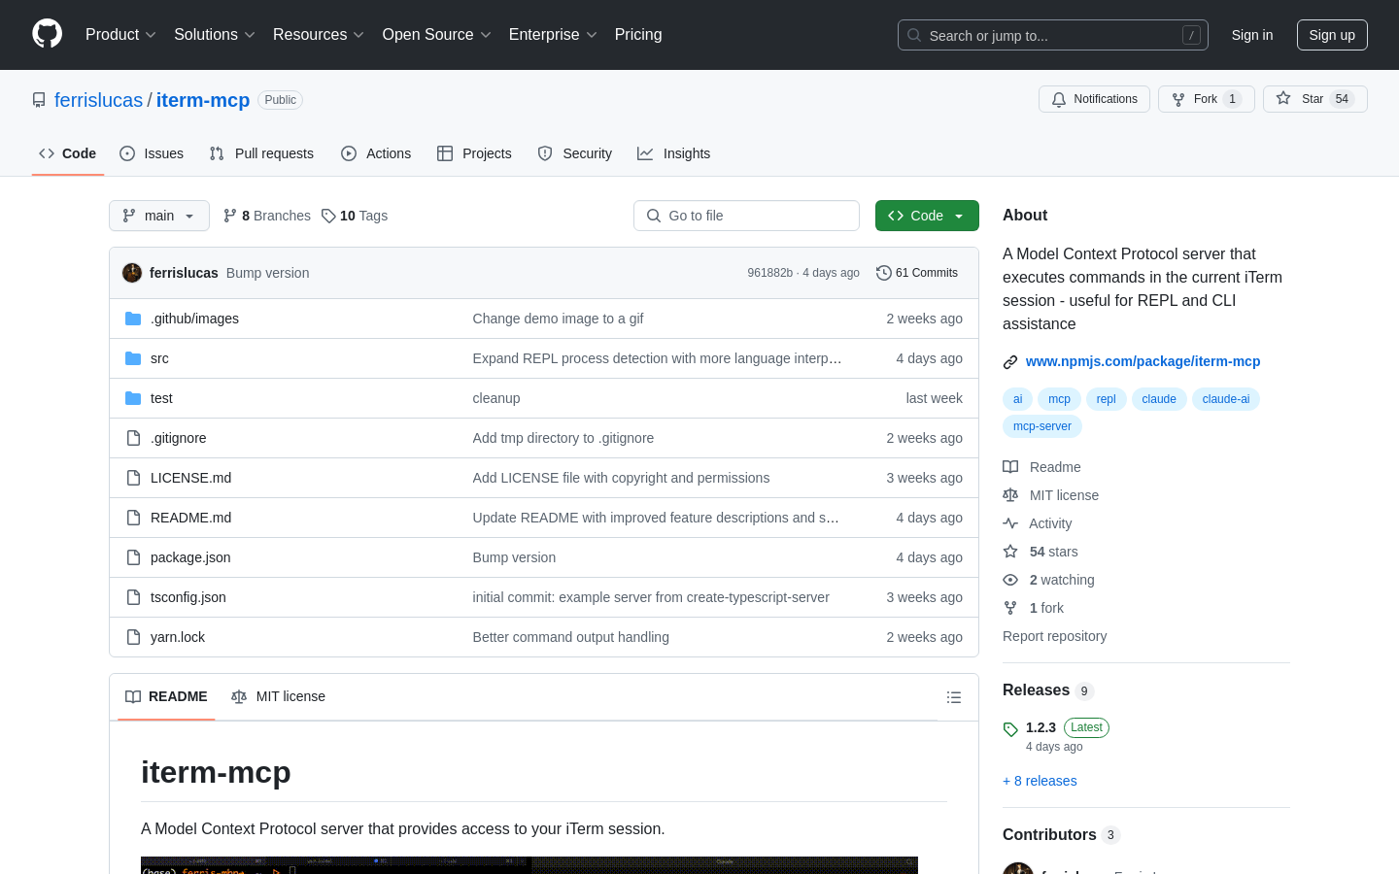Open the Pricing link
The height and width of the screenshot is (874, 1399).
pyautogui.click(x=638, y=35)
